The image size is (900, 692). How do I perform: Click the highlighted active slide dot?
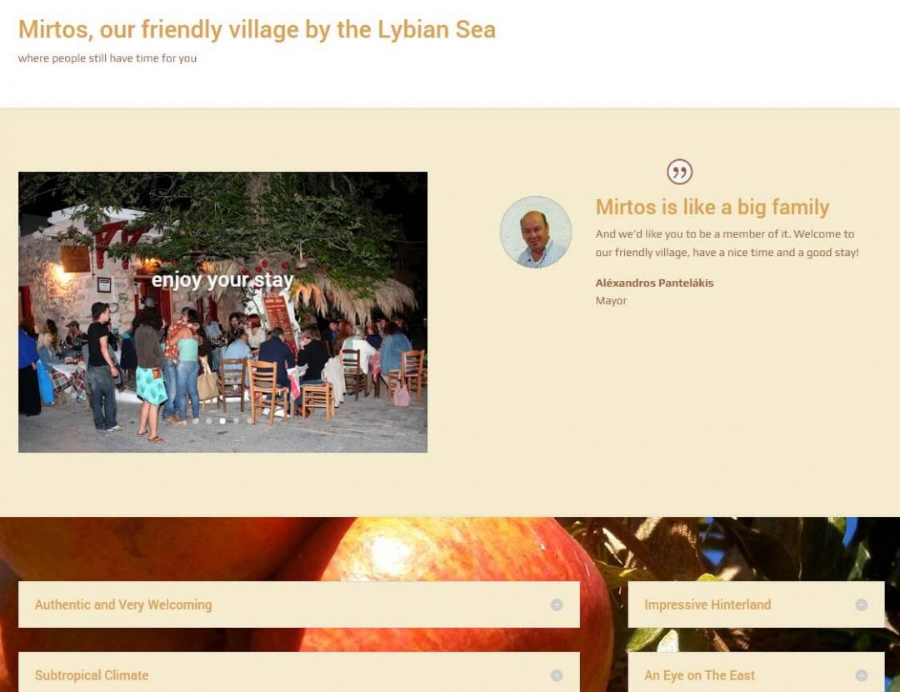[x=222, y=421]
